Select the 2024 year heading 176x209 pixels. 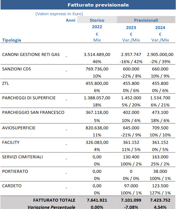coord(160,28)
